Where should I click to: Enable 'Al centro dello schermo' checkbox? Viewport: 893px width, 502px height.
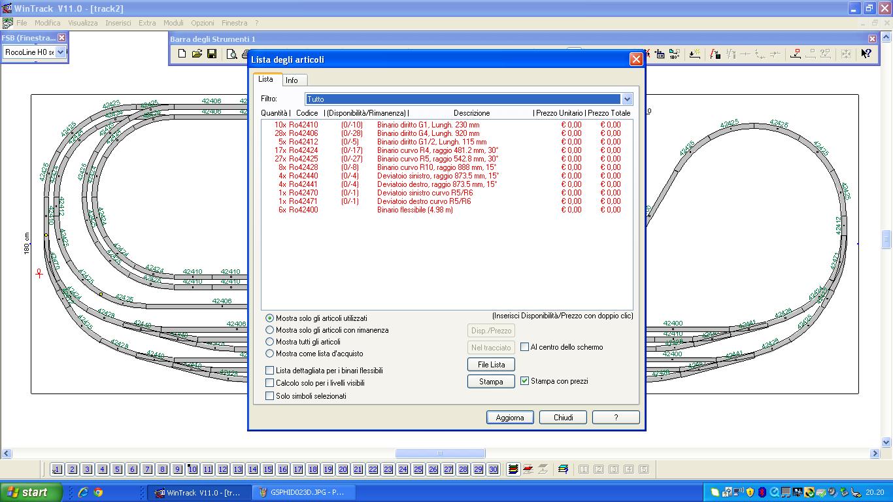pyautogui.click(x=524, y=347)
